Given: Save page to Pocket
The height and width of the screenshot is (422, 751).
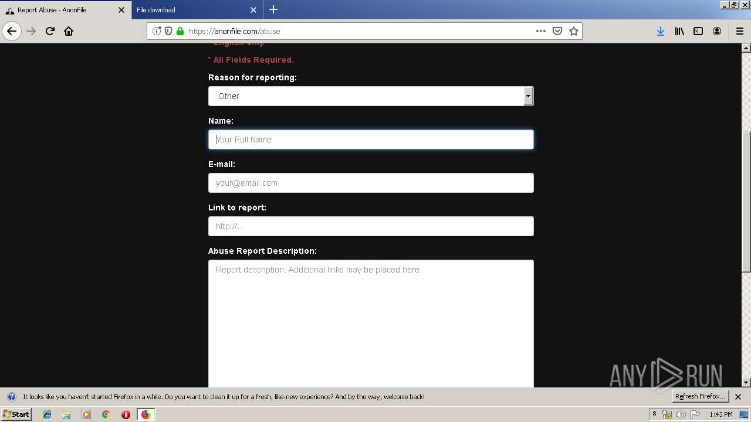Looking at the screenshot, I should [x=557, y=31].
